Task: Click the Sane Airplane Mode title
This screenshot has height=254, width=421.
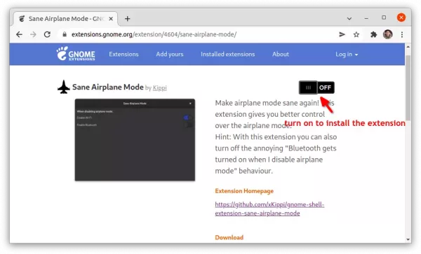Action: tap(107, 87)
